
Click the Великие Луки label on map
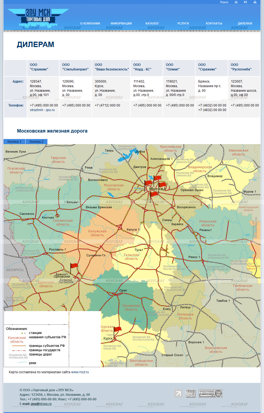click(16, 152)
